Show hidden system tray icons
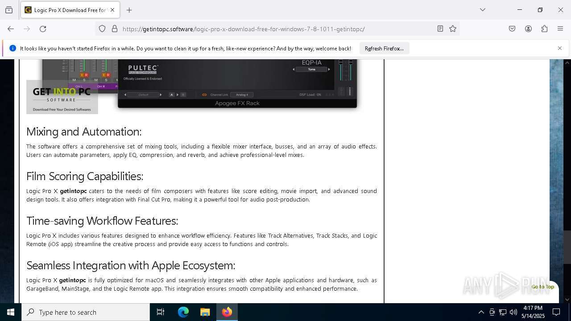 (x=481, y=312)
